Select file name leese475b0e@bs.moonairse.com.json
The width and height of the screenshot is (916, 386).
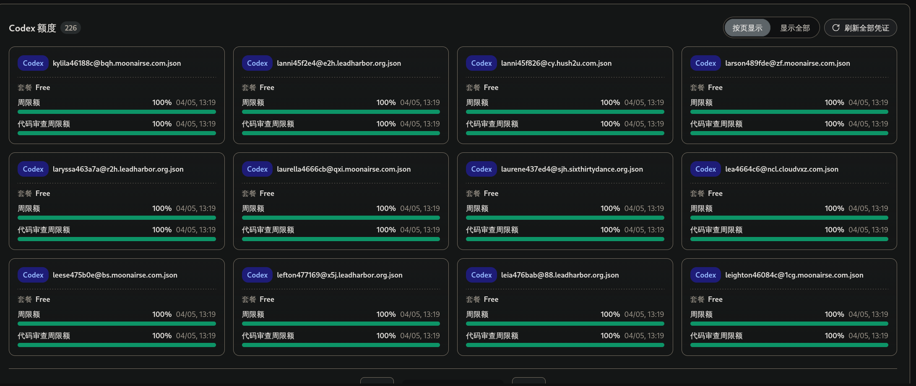click(x=115, y=275)
